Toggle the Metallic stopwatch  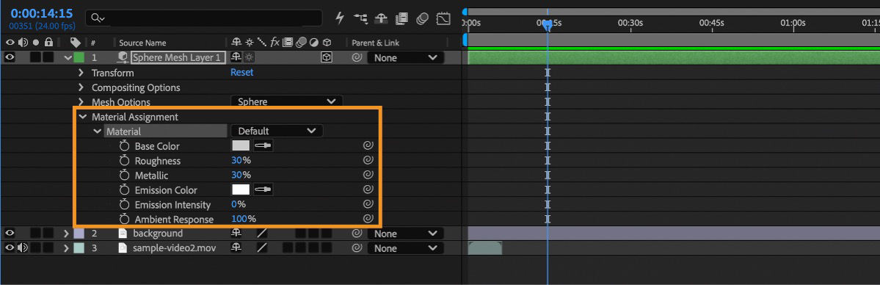pyautogui.click(x=125, y=176)
